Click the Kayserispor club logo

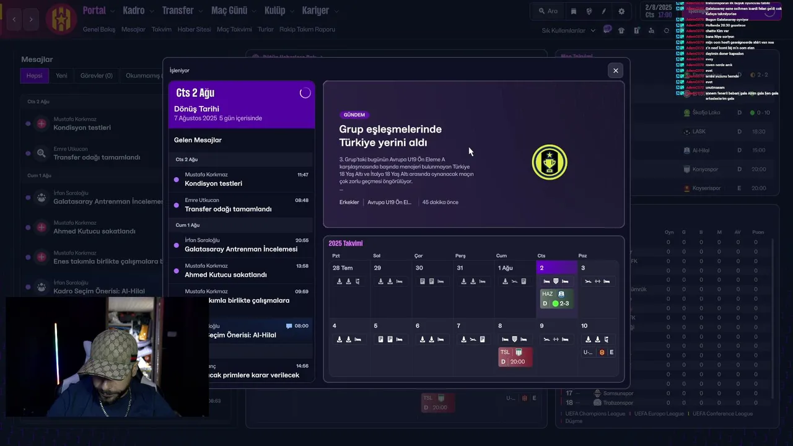686,188
